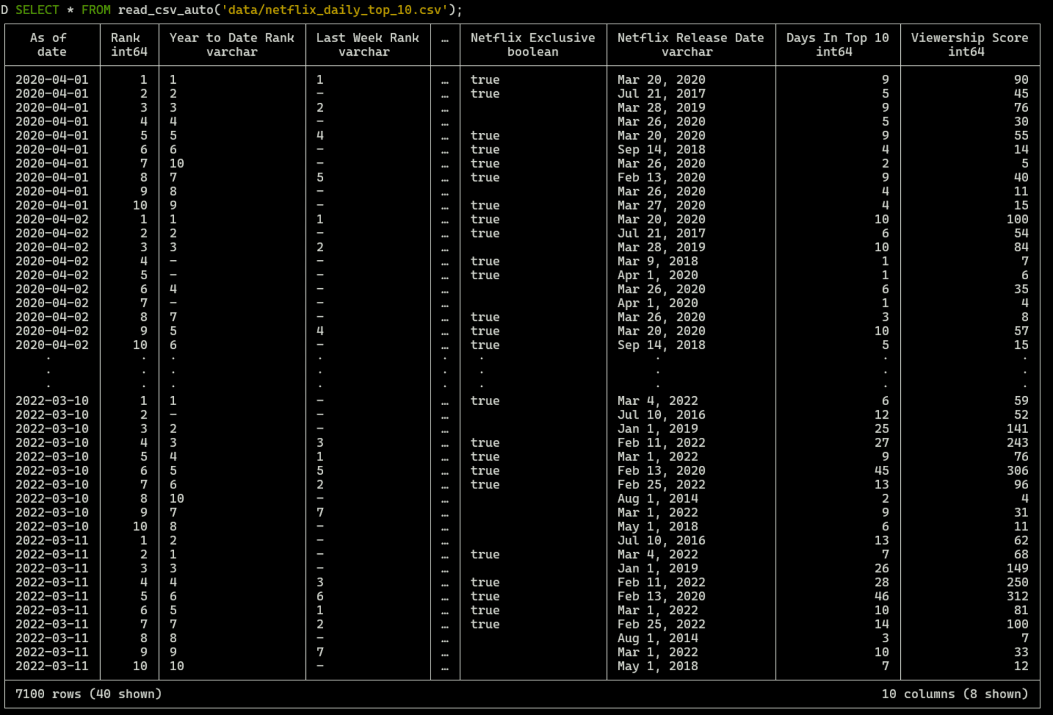Click viewership score 141
The image size is (1053, 715).
(1017, 429)
